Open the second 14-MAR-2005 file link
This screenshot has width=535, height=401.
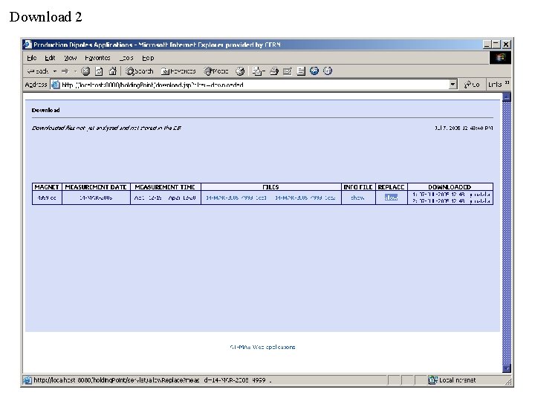pos(305,198)
